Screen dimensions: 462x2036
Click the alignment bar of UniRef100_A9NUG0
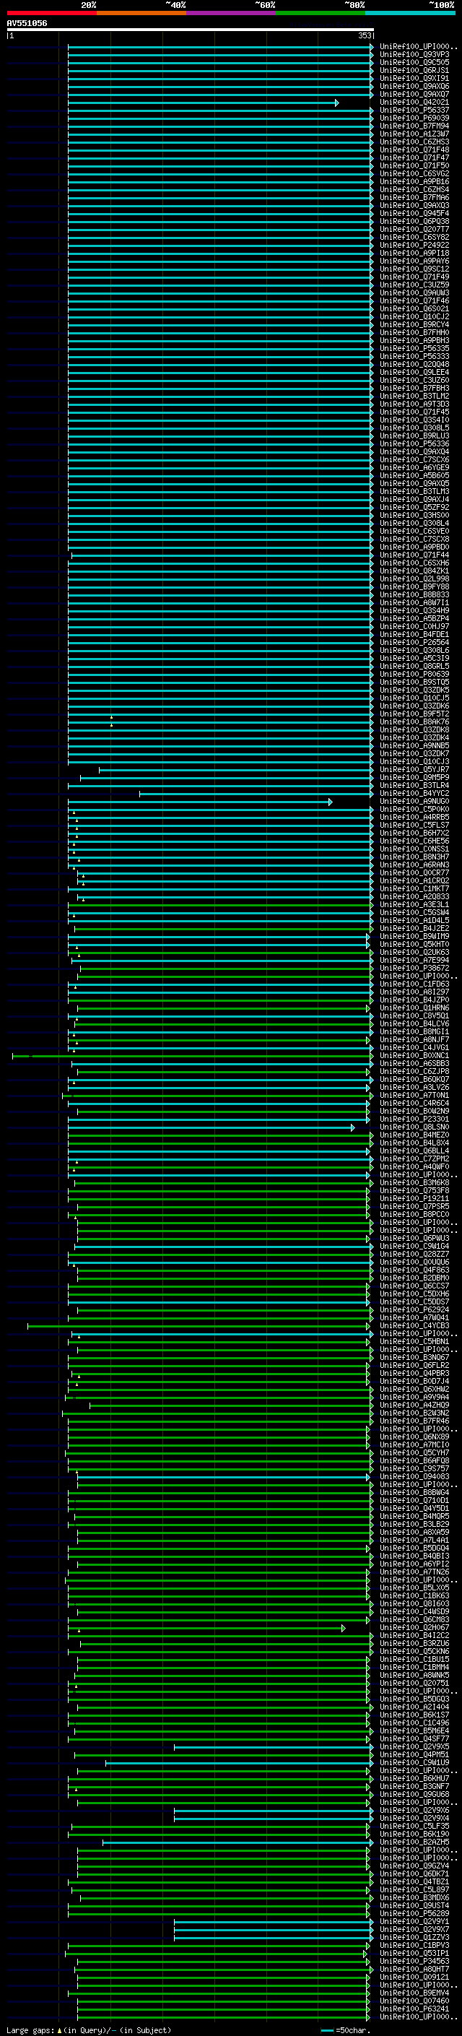[200, 802]
